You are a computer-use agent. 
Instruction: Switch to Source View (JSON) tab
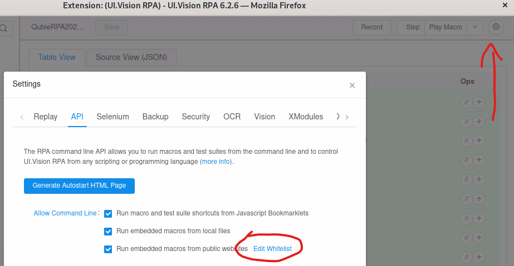point(131,58)
